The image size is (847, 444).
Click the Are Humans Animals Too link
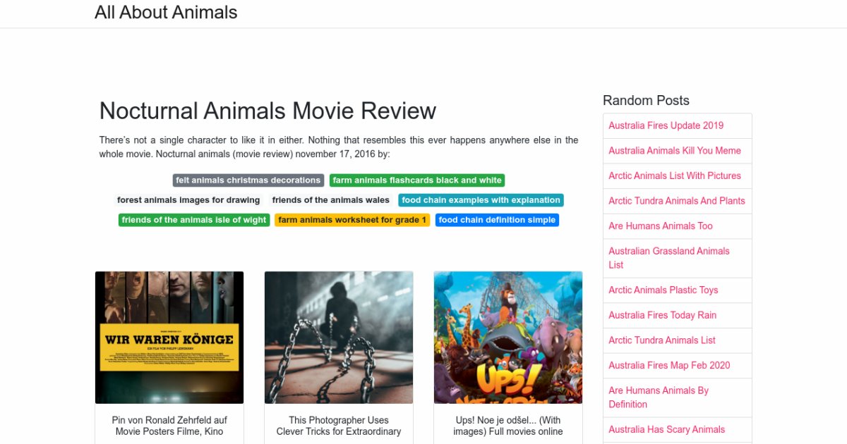pyautogui.click(x=661, y=226)
